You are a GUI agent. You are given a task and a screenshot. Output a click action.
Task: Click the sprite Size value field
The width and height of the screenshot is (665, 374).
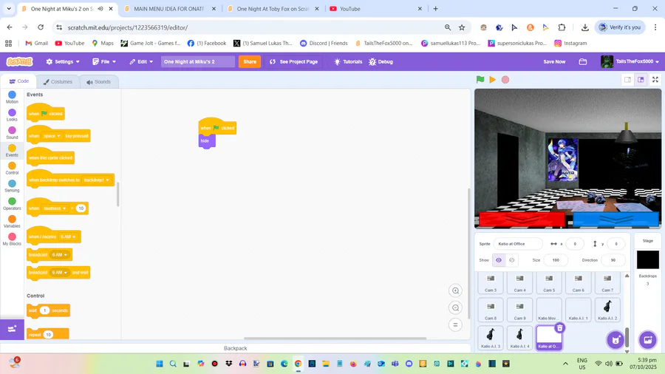pos(556,260)
